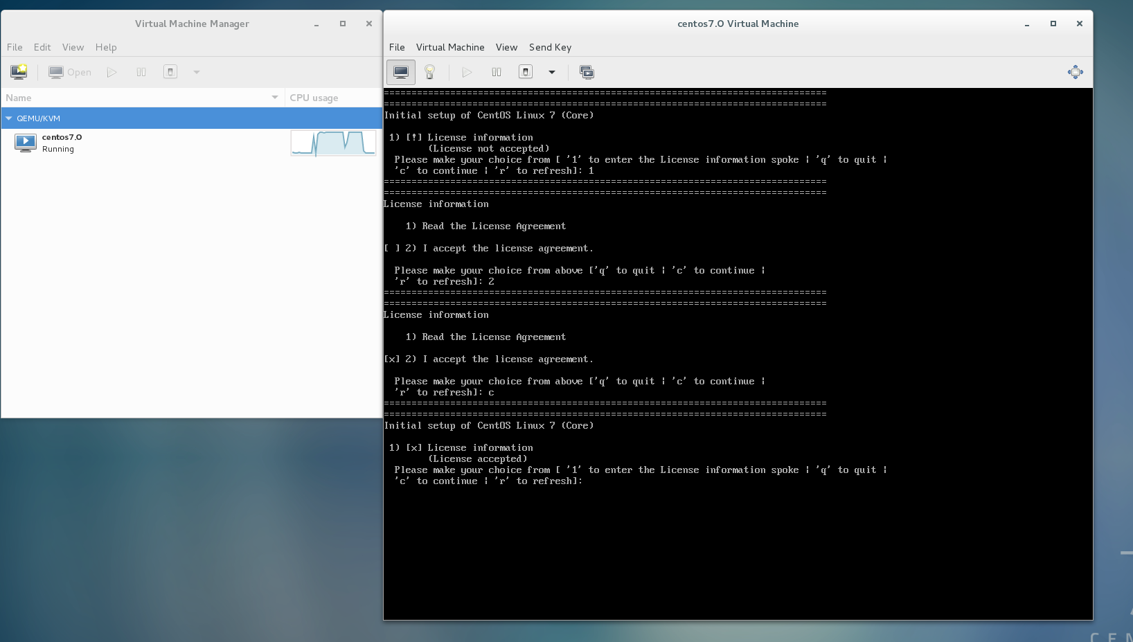Viewport: 1133px width, 642px height.
Task: Click the centos7.0 CPU usage graph
Action: (x=333, y=143)
